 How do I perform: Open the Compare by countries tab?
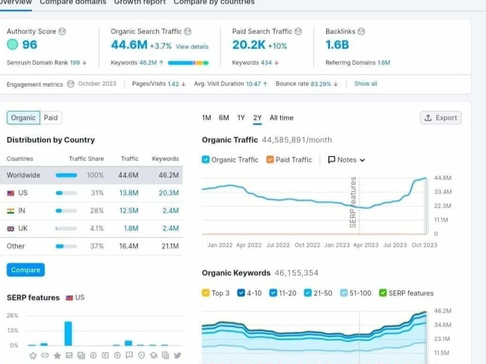pos(214,2)
